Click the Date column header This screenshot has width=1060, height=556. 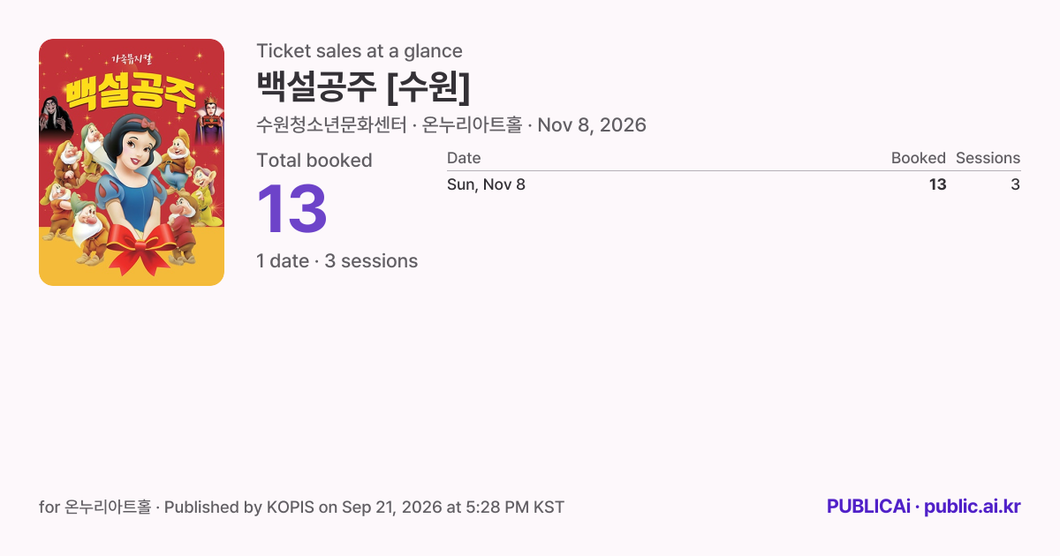pos(464,158)
